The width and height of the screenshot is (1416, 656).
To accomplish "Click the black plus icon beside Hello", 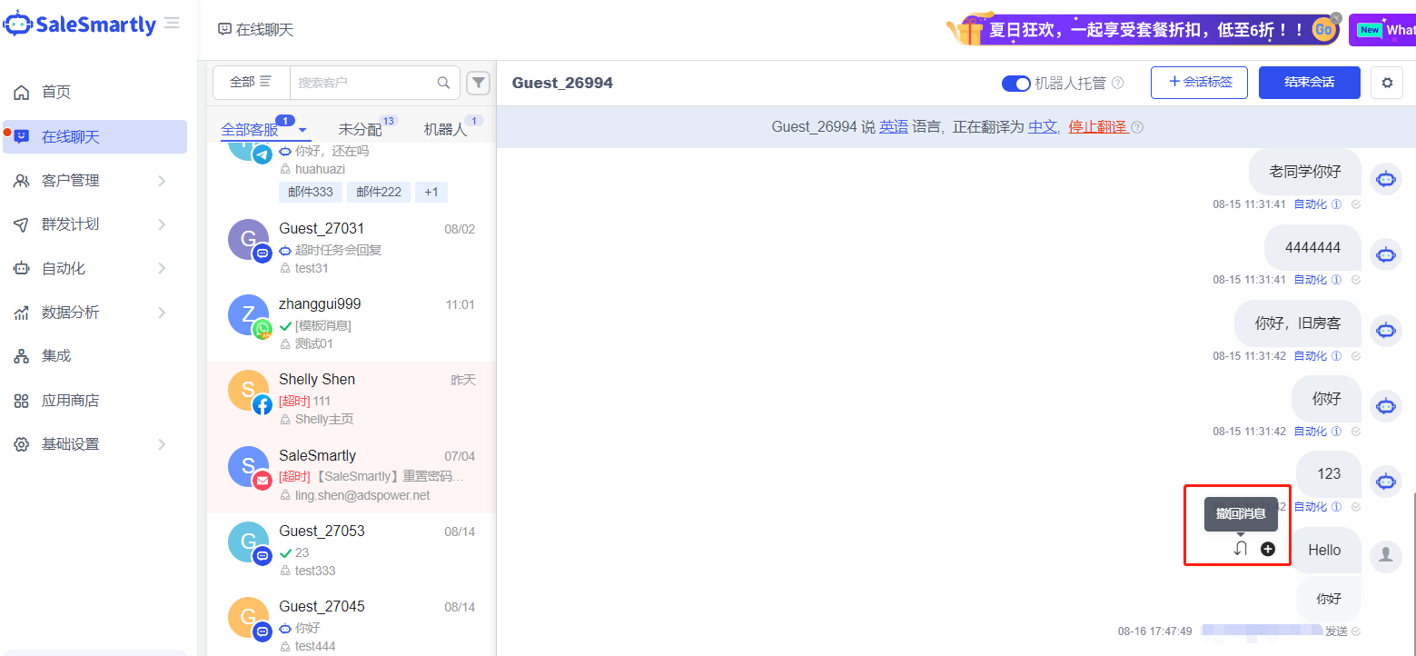I will [x=1268, y=549].
